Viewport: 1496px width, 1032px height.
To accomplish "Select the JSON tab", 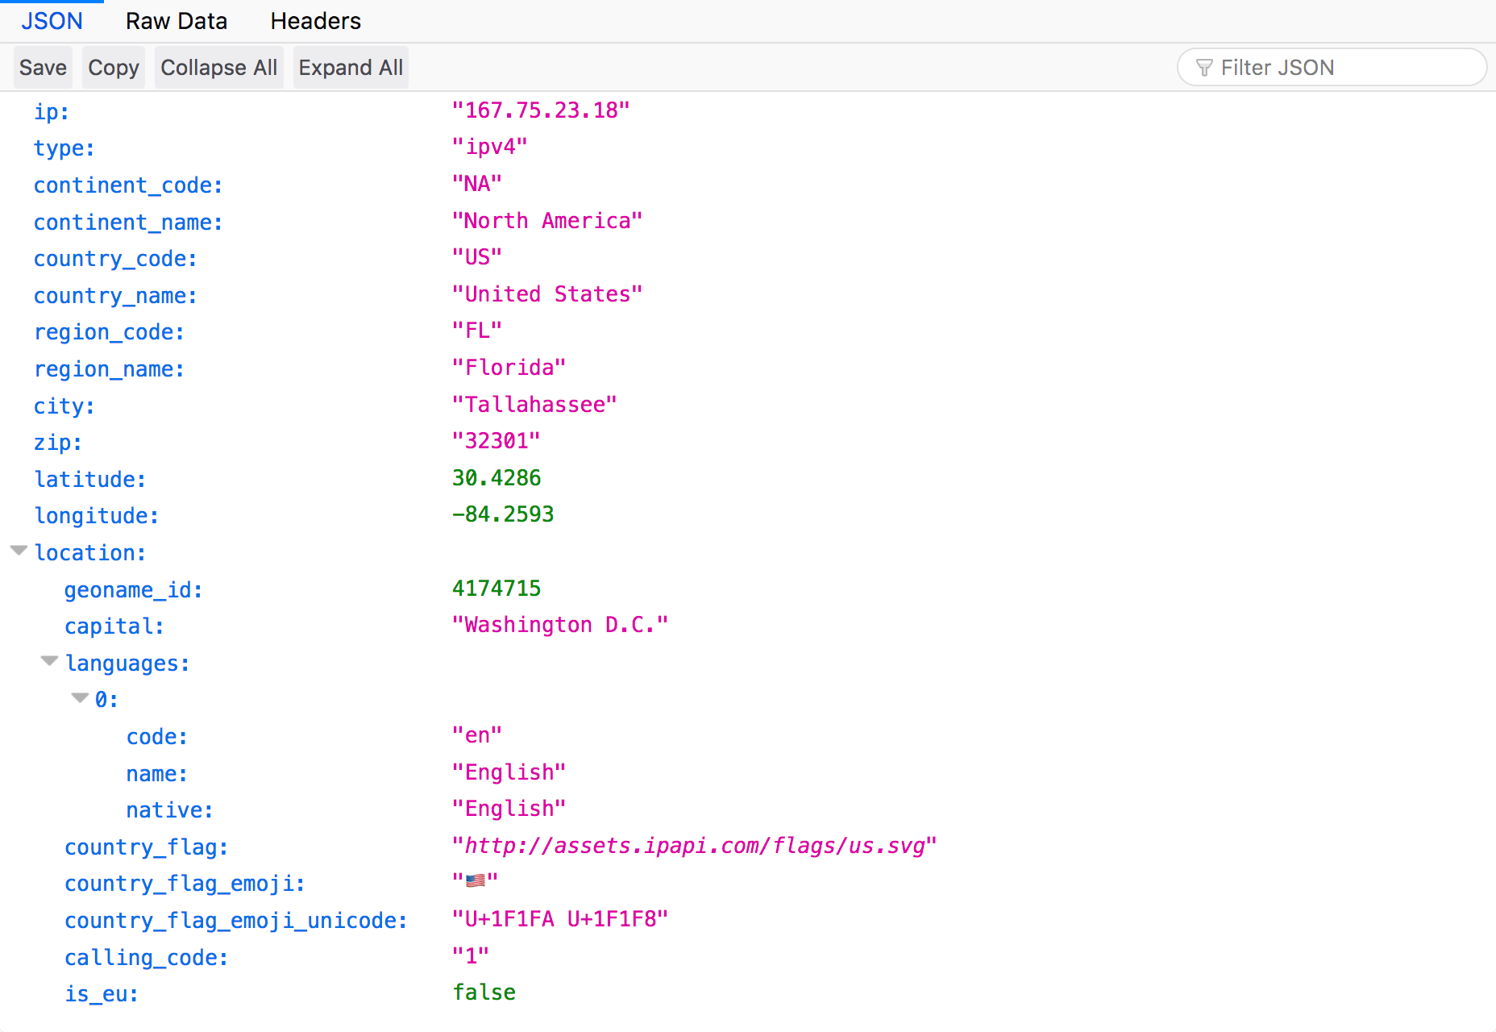I will [52, 21].
